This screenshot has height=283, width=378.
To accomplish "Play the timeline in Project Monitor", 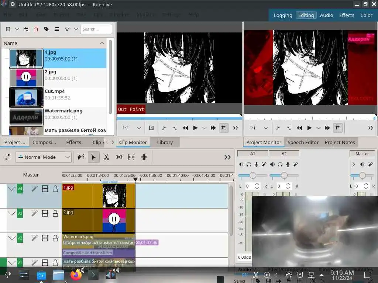I will coord(309,128).
